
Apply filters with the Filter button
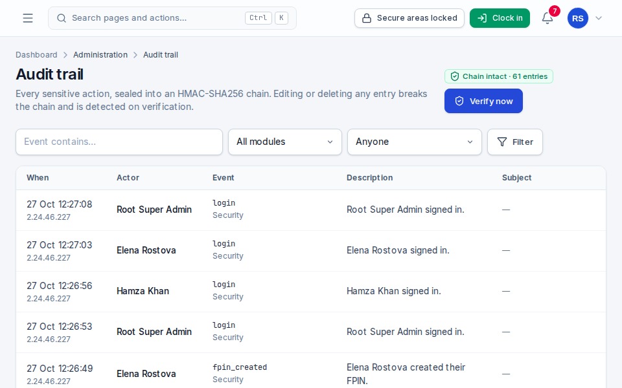tap(515, 142)
